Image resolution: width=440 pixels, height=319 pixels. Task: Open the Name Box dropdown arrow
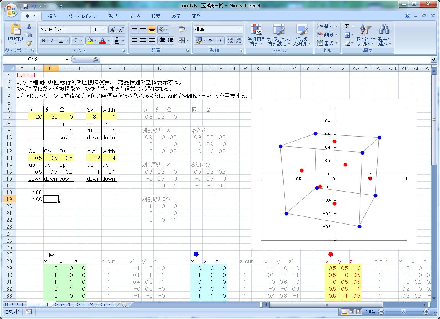(x=67, y=59)
